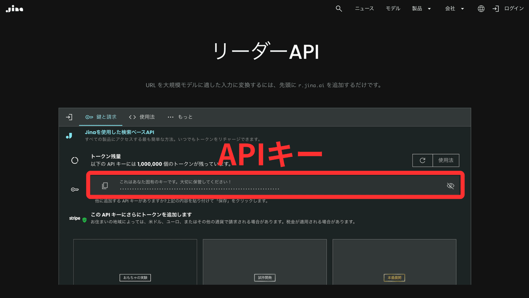Open the もっと menu

click(x=180, y=117)
